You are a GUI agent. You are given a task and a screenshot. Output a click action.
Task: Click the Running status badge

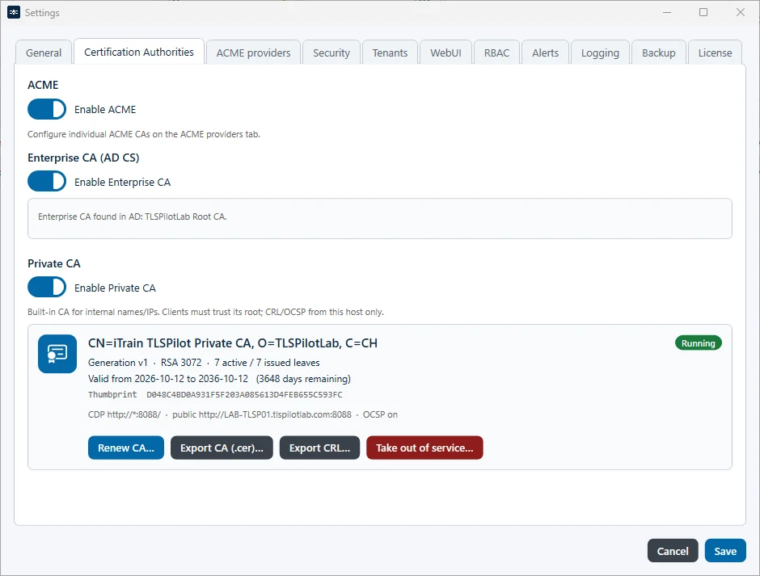pos(699,343)
